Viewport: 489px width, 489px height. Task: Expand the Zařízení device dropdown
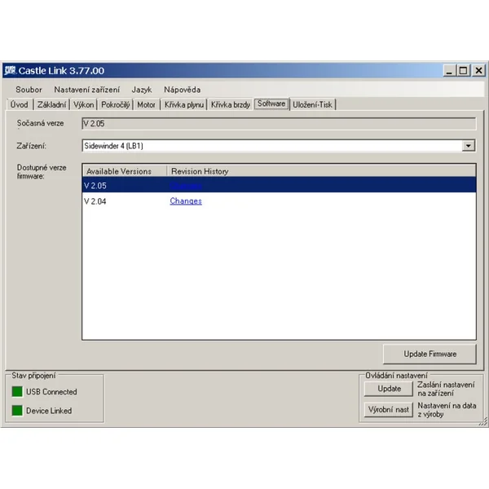469,146
